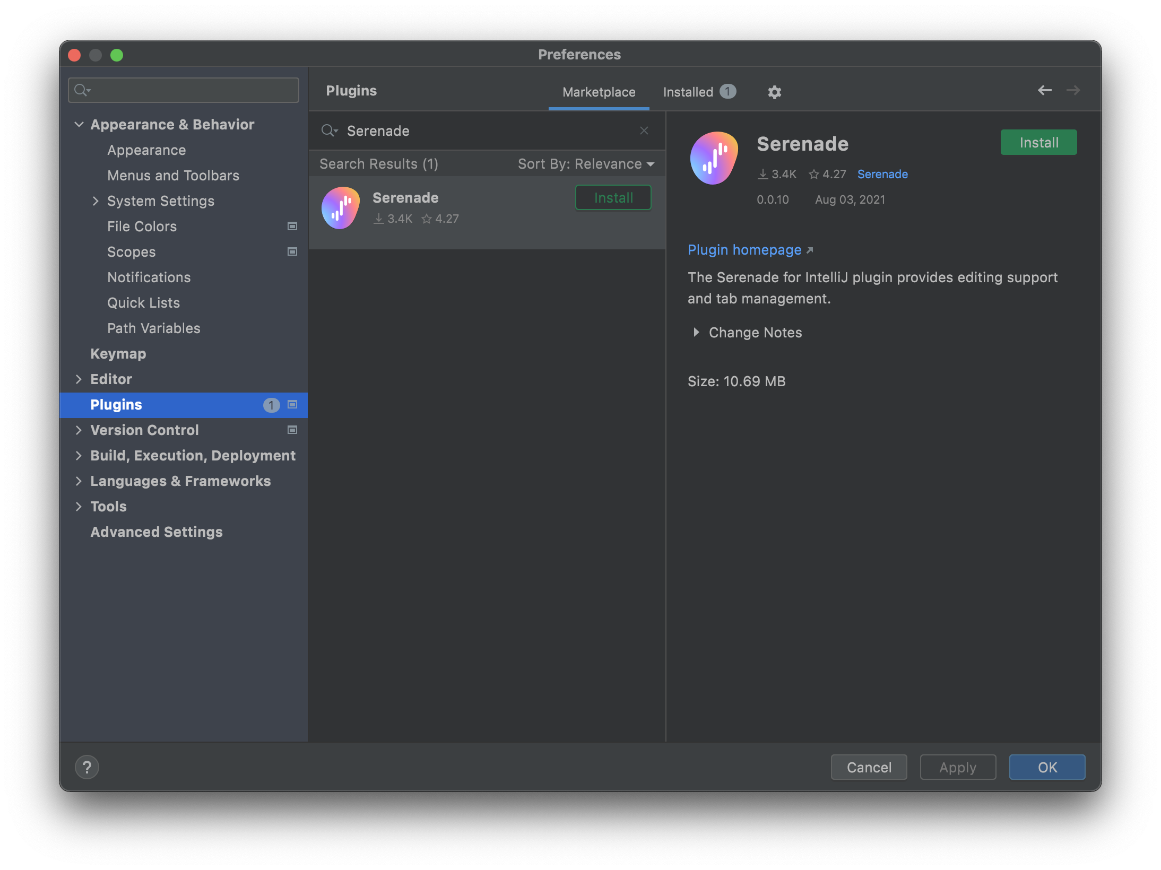Open Advanced Settings page

click(x=157, y=532)
